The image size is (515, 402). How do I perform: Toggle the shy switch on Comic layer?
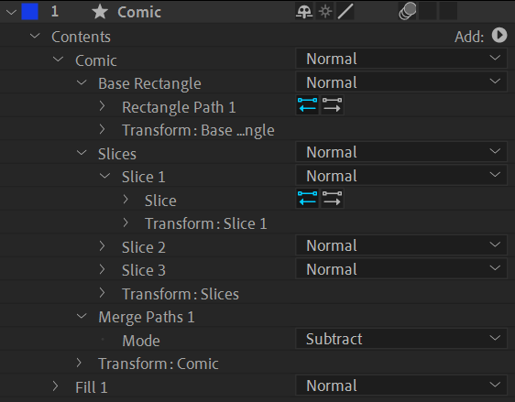point(304,12)
